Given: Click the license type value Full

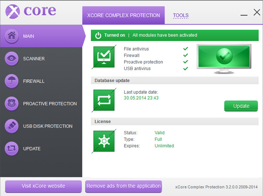Looking at the screenshot, I should coord(158,139).
